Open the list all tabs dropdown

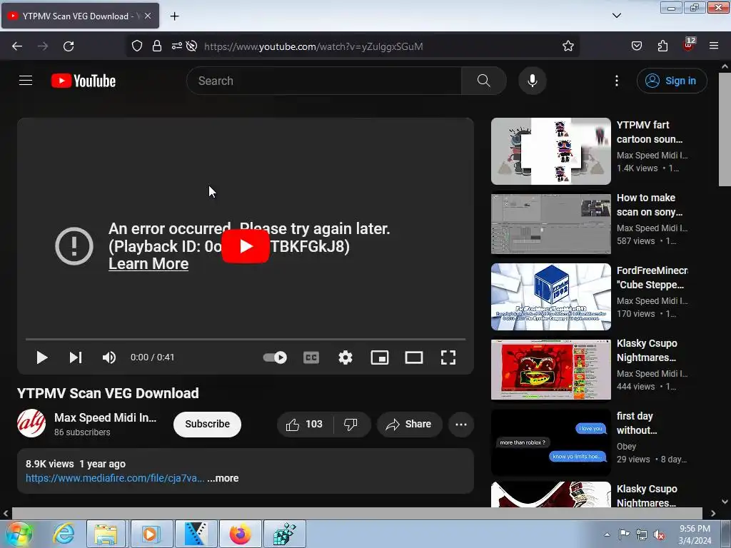point(616,16)
